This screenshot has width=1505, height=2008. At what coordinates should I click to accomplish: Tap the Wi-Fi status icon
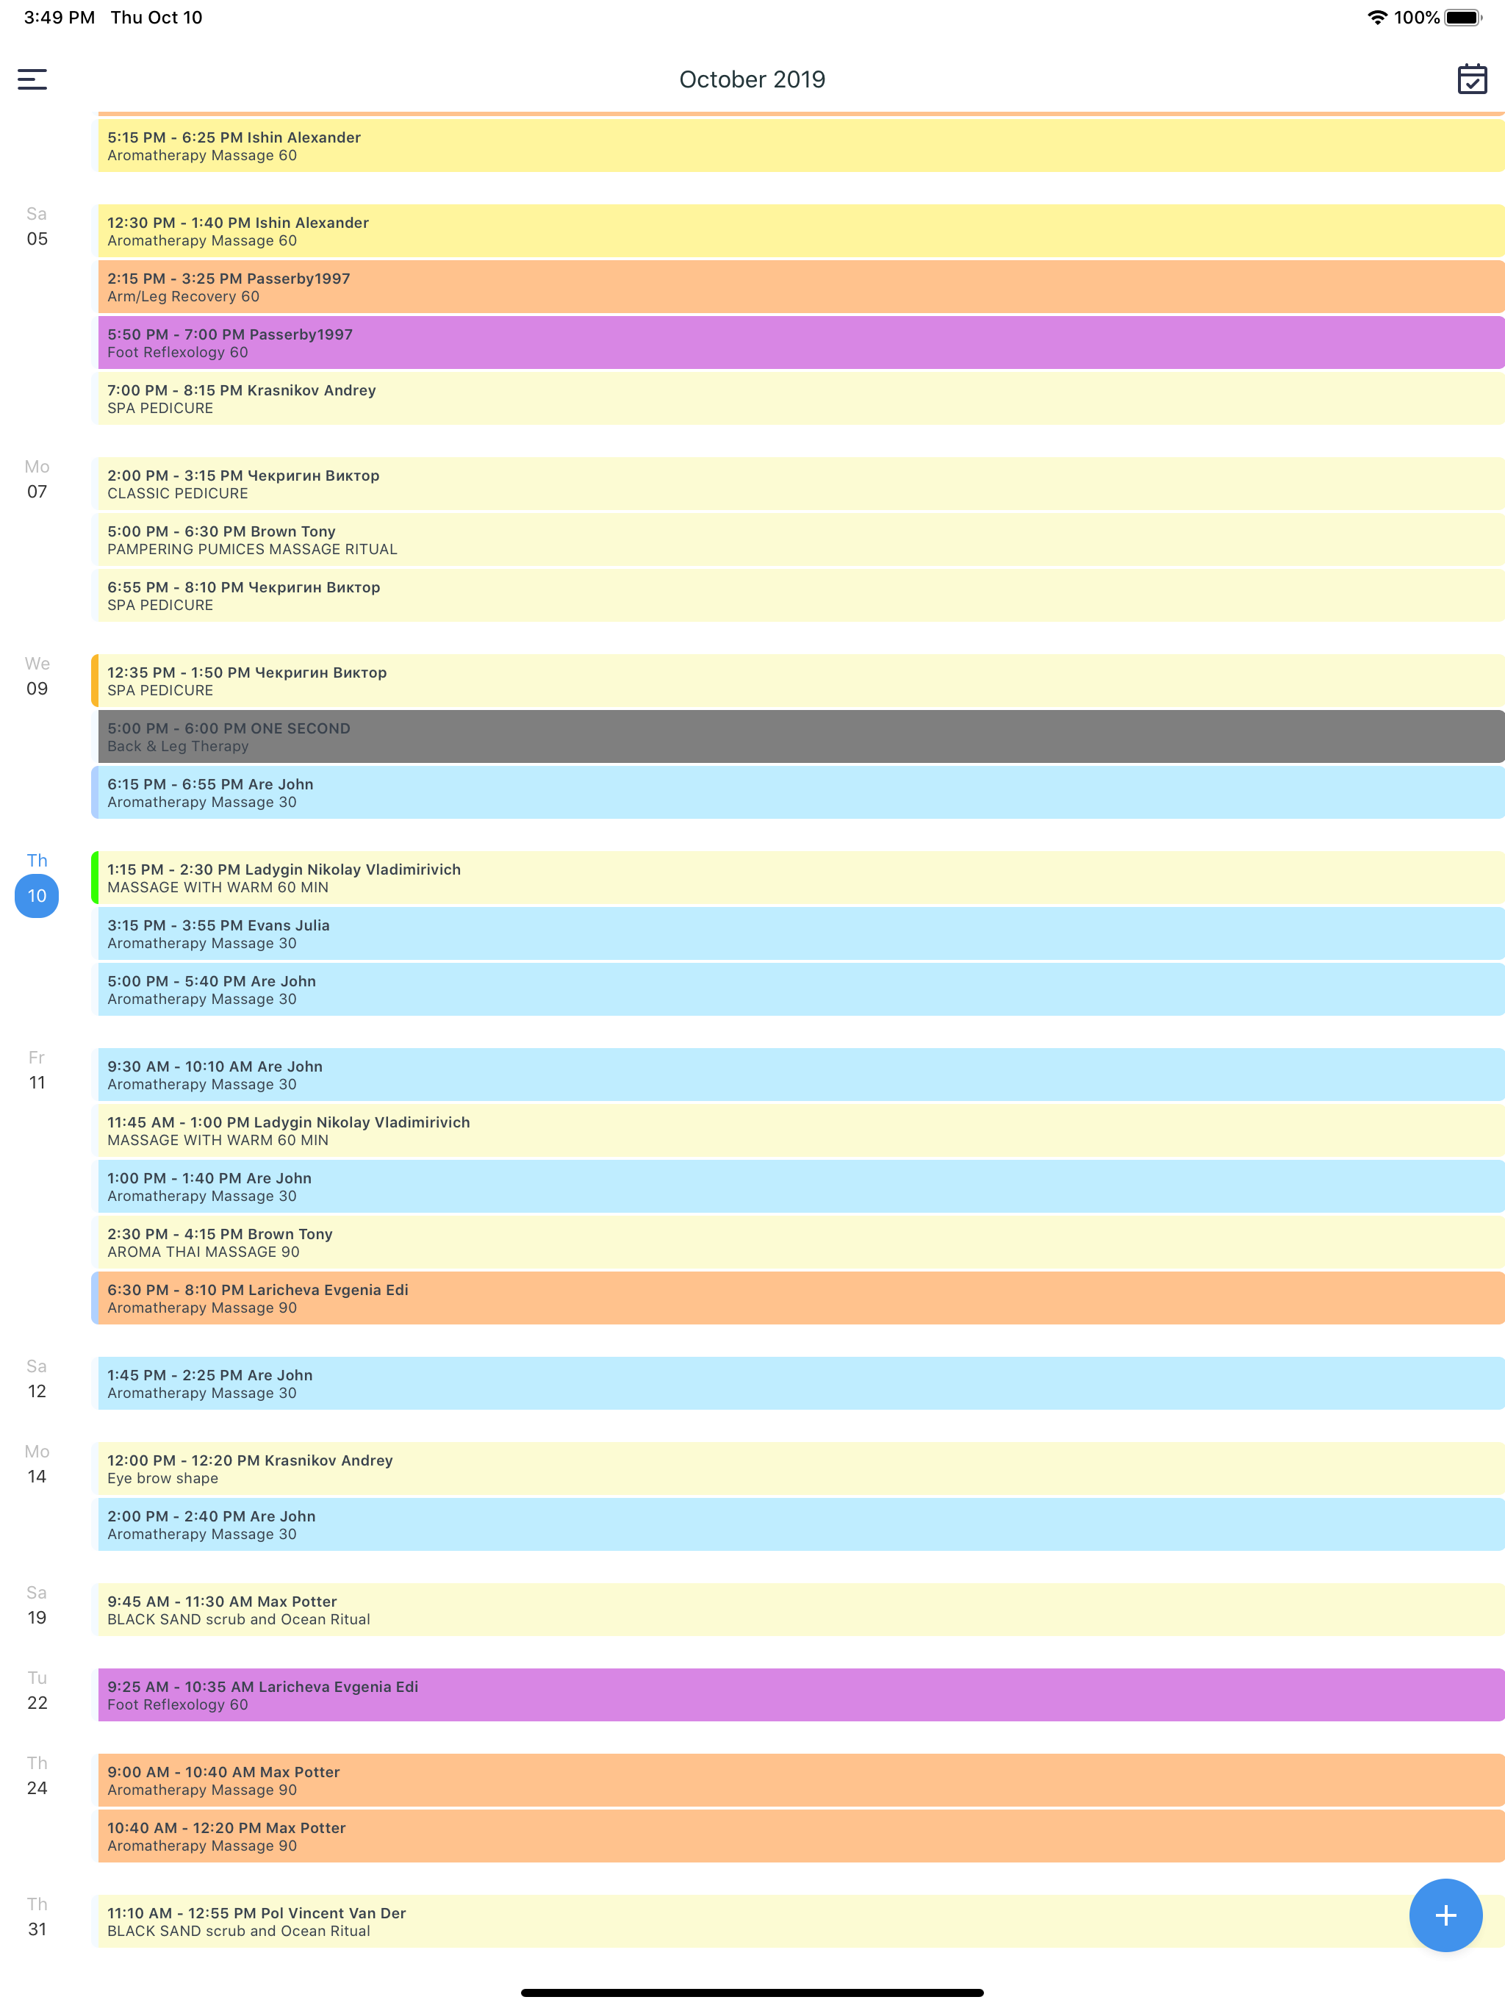[1377, 17]
